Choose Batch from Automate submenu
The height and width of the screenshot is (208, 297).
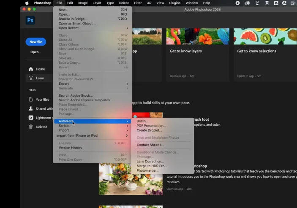[x=142, y=121]
